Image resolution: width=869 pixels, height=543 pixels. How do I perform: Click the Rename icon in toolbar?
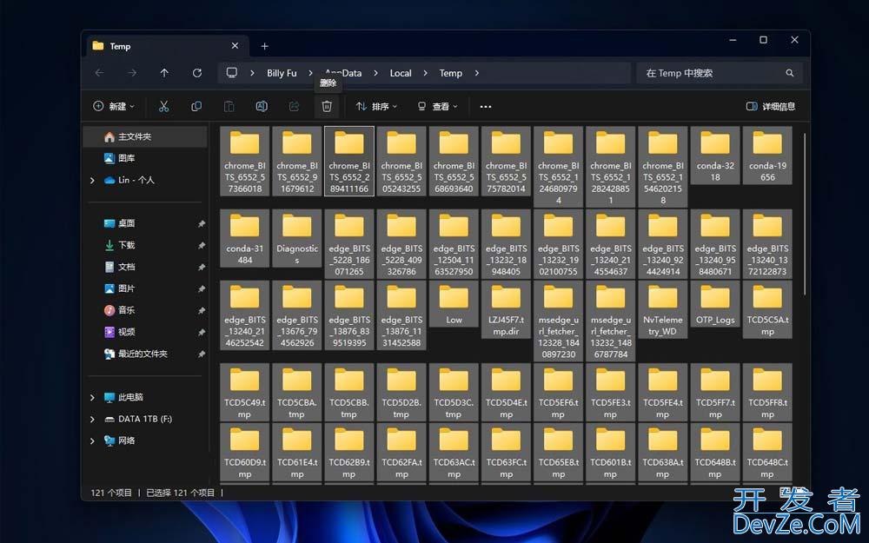click(262, 106)
